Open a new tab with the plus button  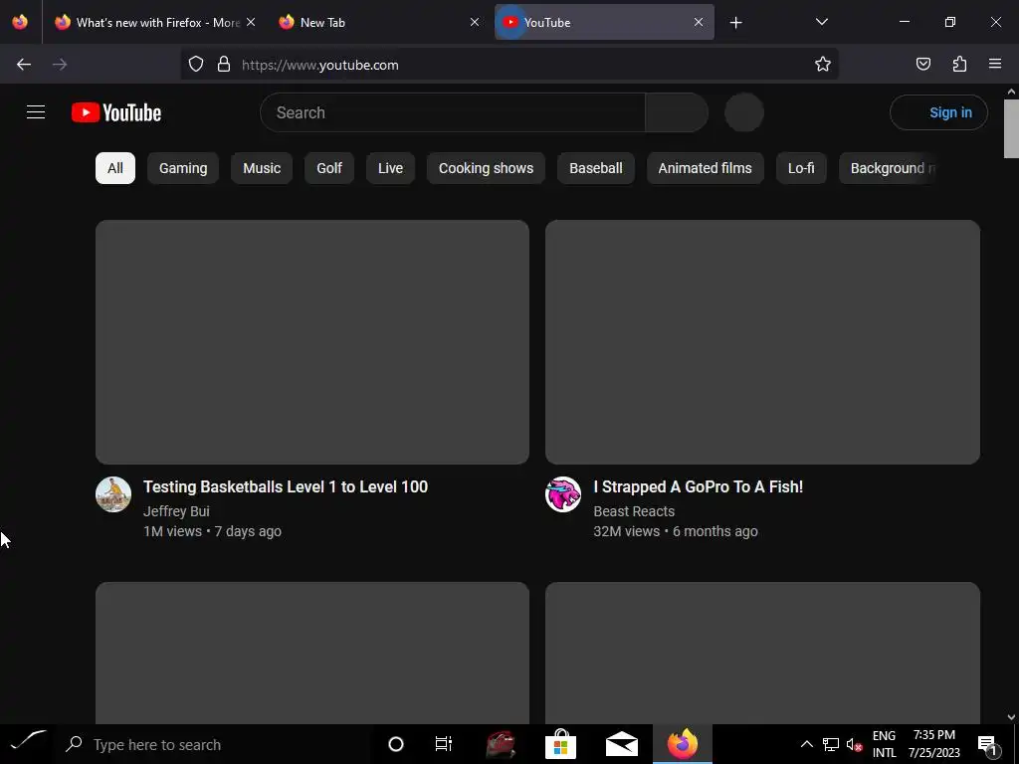pyautogui.click(x=735, y=23)
